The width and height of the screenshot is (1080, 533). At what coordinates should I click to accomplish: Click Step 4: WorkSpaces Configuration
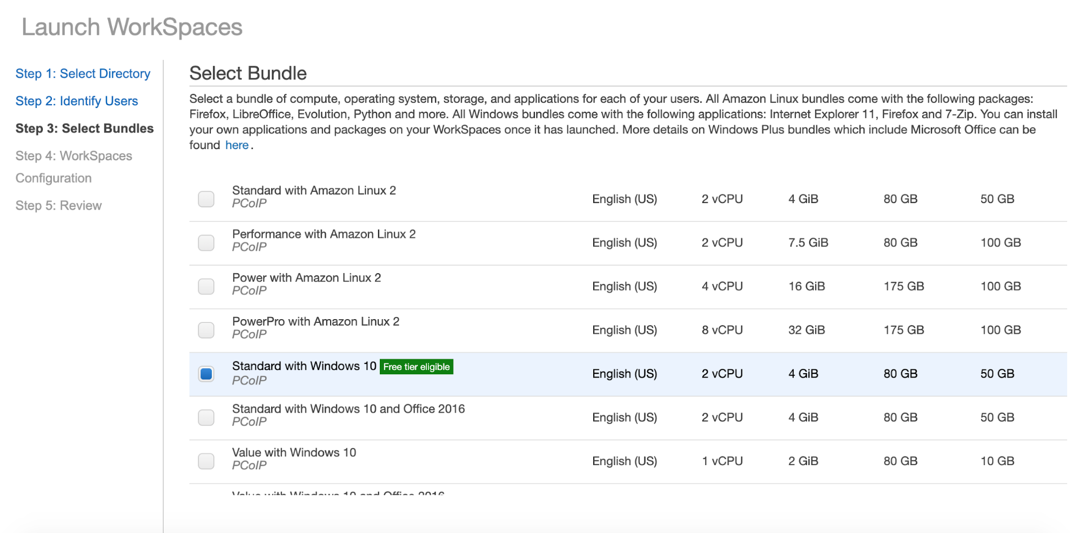[x=73, y=167]
